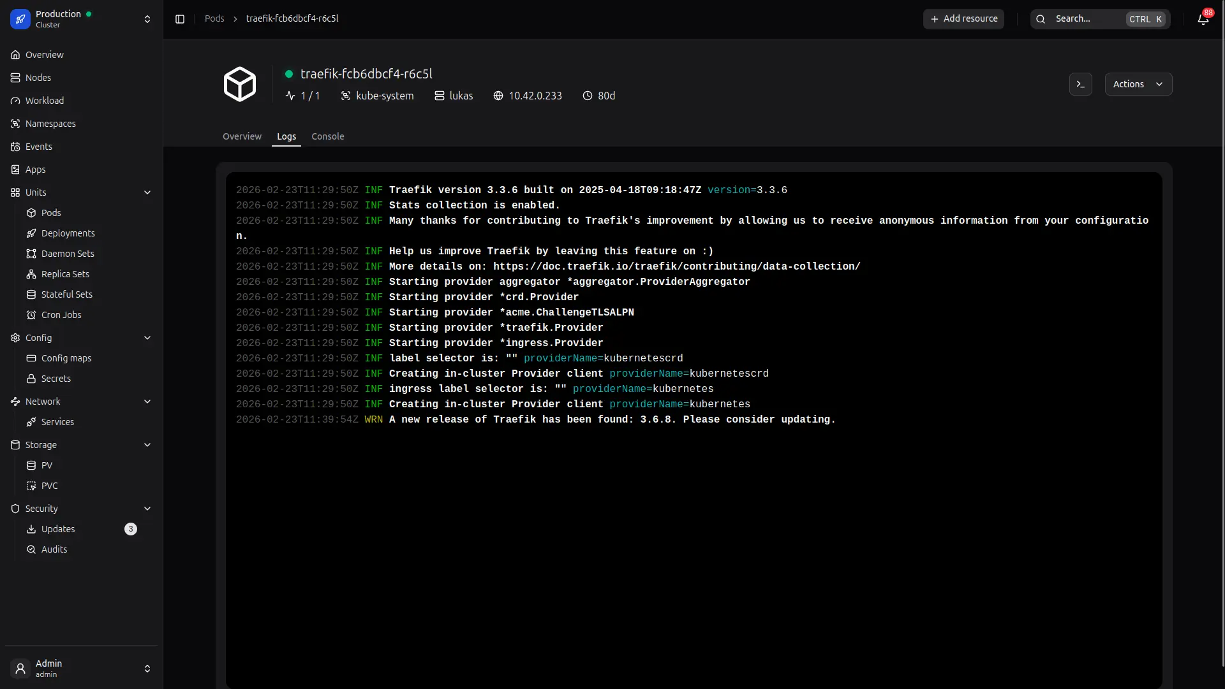Switch to the Console tab
Screen dimensions: 1225x689
point(327,136)
